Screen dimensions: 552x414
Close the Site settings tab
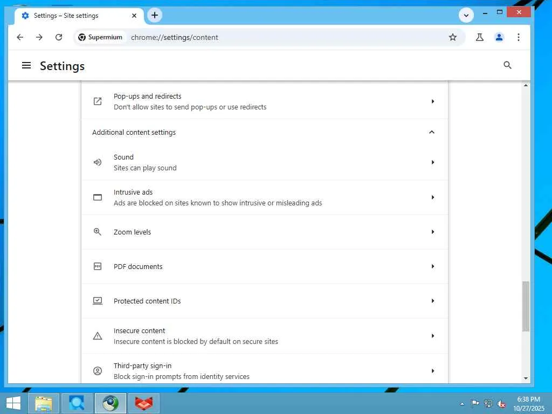(134, 16)
